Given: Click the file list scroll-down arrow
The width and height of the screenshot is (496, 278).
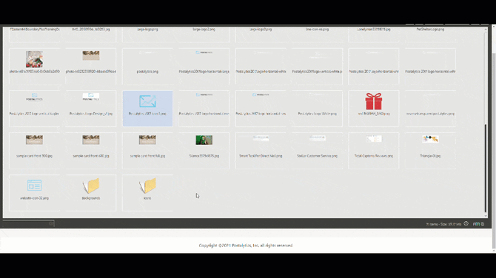Looking at the screenshot, I should pyautogui.click(x=486, y=216).
